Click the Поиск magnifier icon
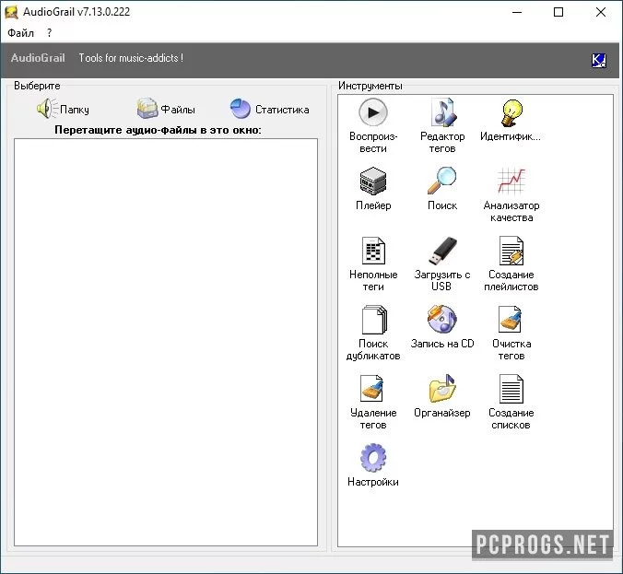Image resolution: width=623 pixels, height=574 pixels. 442,181
